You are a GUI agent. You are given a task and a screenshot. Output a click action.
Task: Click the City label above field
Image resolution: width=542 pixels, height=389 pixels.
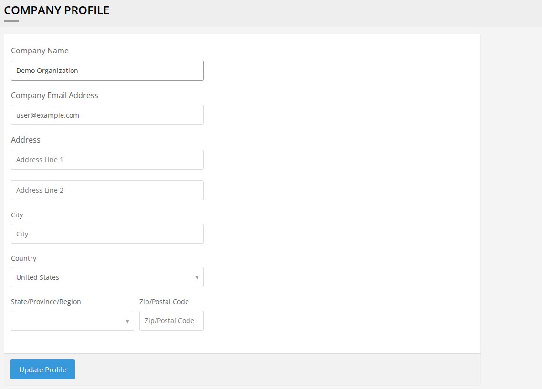(17, 215)
